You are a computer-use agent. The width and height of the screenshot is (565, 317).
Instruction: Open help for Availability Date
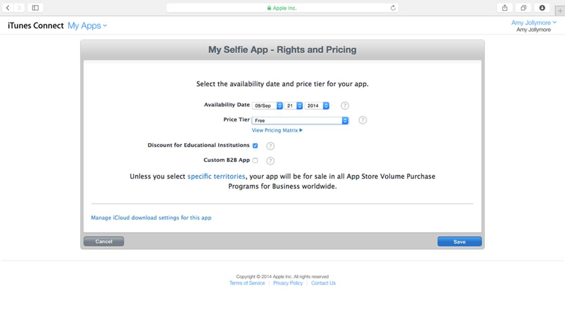[345, 106]
